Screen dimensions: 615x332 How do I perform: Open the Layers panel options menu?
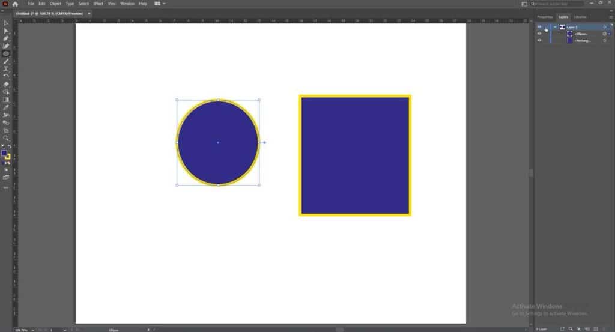610,17
